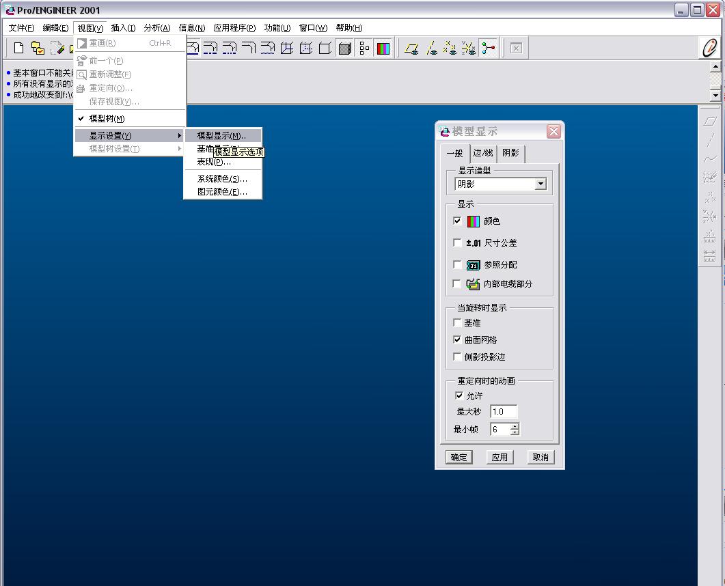
Task: Open the 窗口 menu
Action: point(313,28)
